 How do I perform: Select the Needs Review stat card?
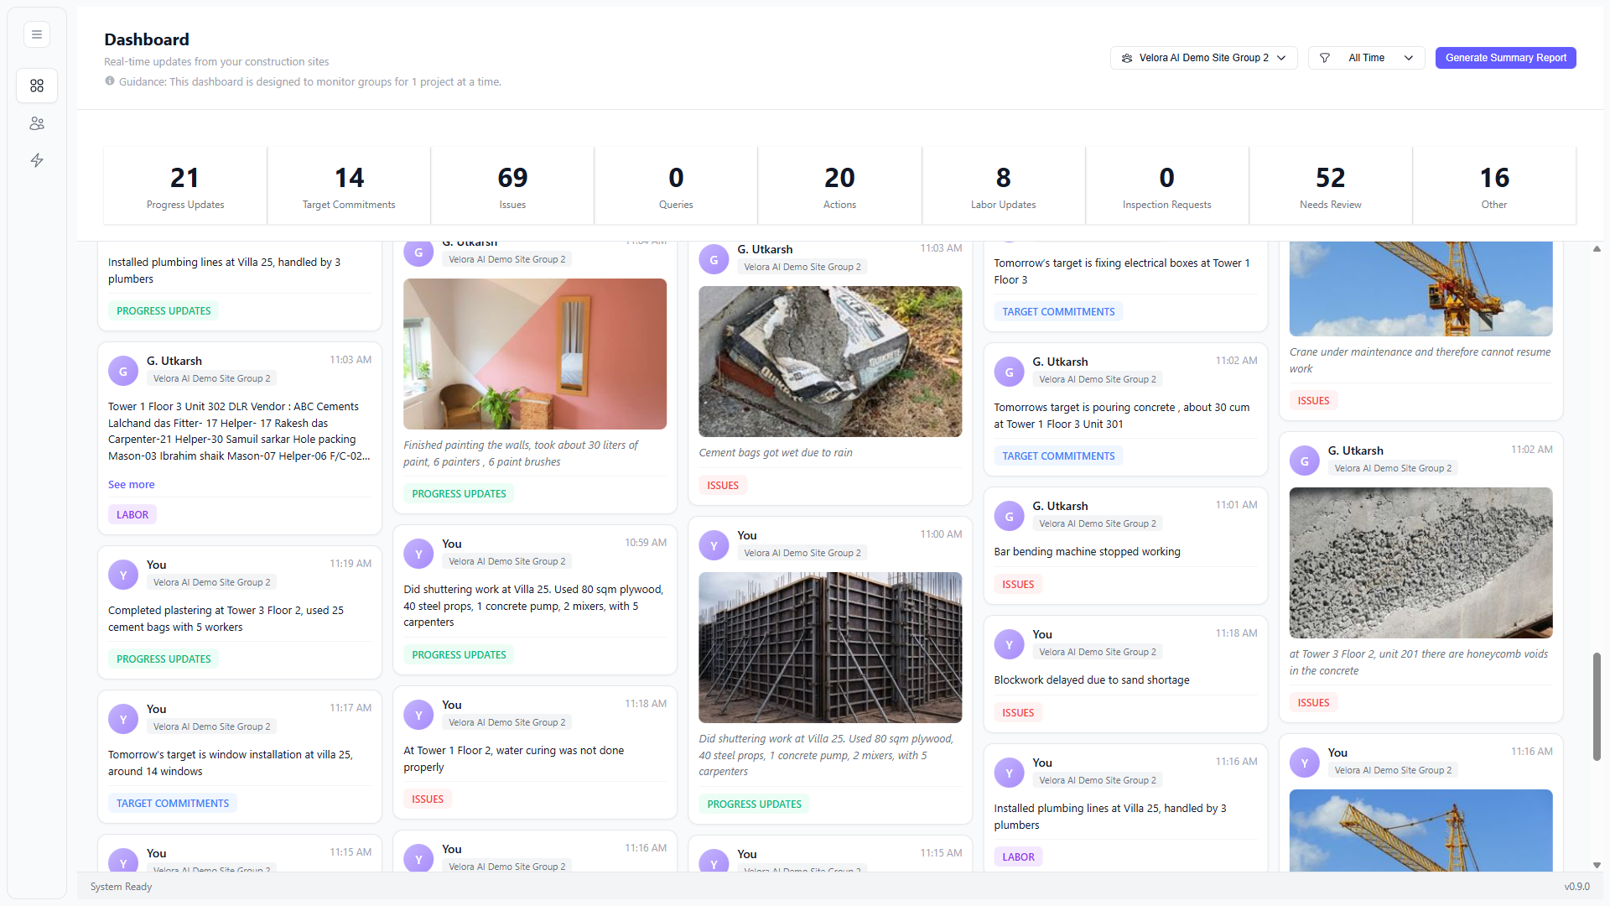click(1330, 185)
